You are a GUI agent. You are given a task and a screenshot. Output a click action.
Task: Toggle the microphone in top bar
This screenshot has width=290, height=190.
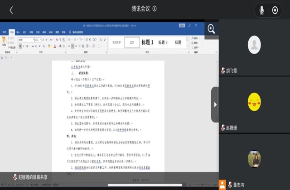pyautogui.click(x=261, y=10)
